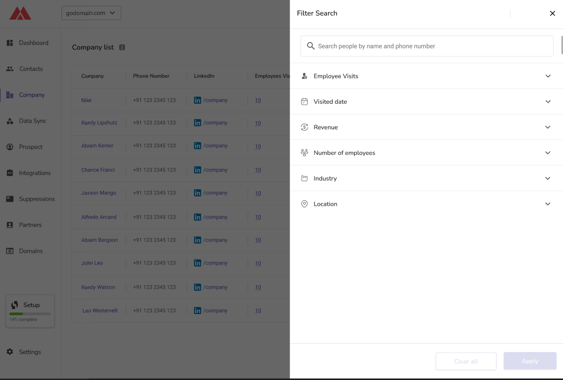Click employee visits 10 in Abram Kenter row
Image resolution: width=563 pixels, height=380 pixels.
click(x=258, y=146)
